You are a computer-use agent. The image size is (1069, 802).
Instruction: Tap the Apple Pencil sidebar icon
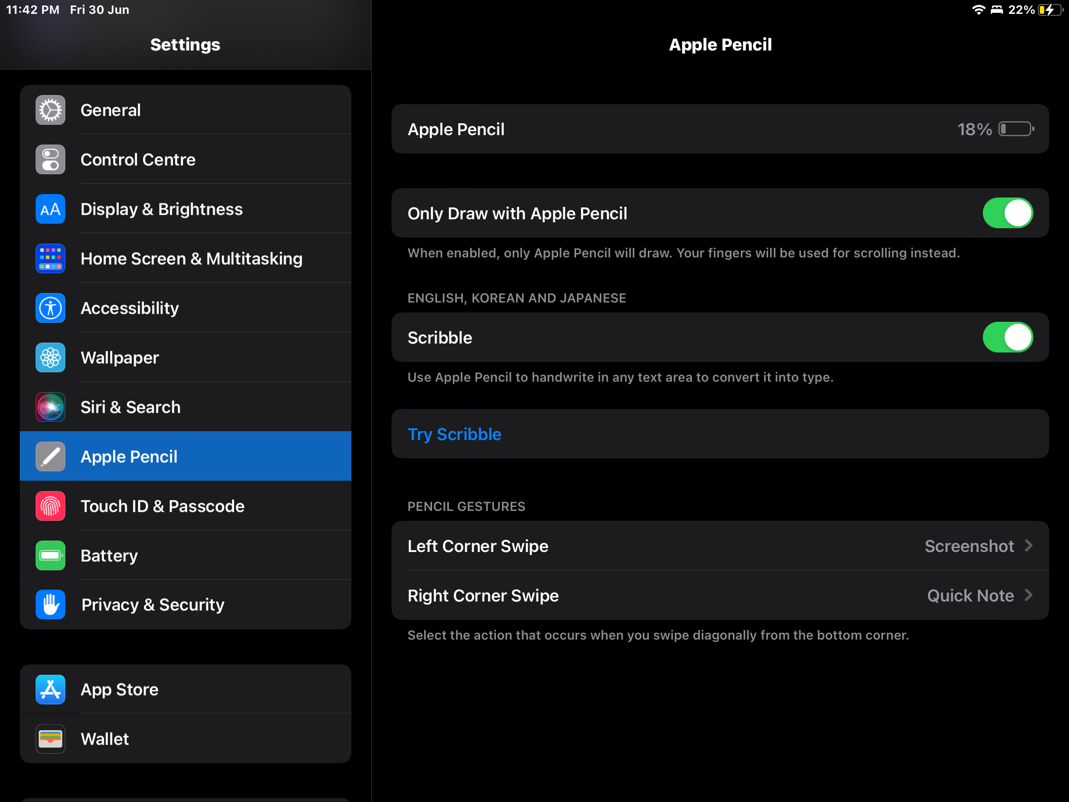[50, 456]
